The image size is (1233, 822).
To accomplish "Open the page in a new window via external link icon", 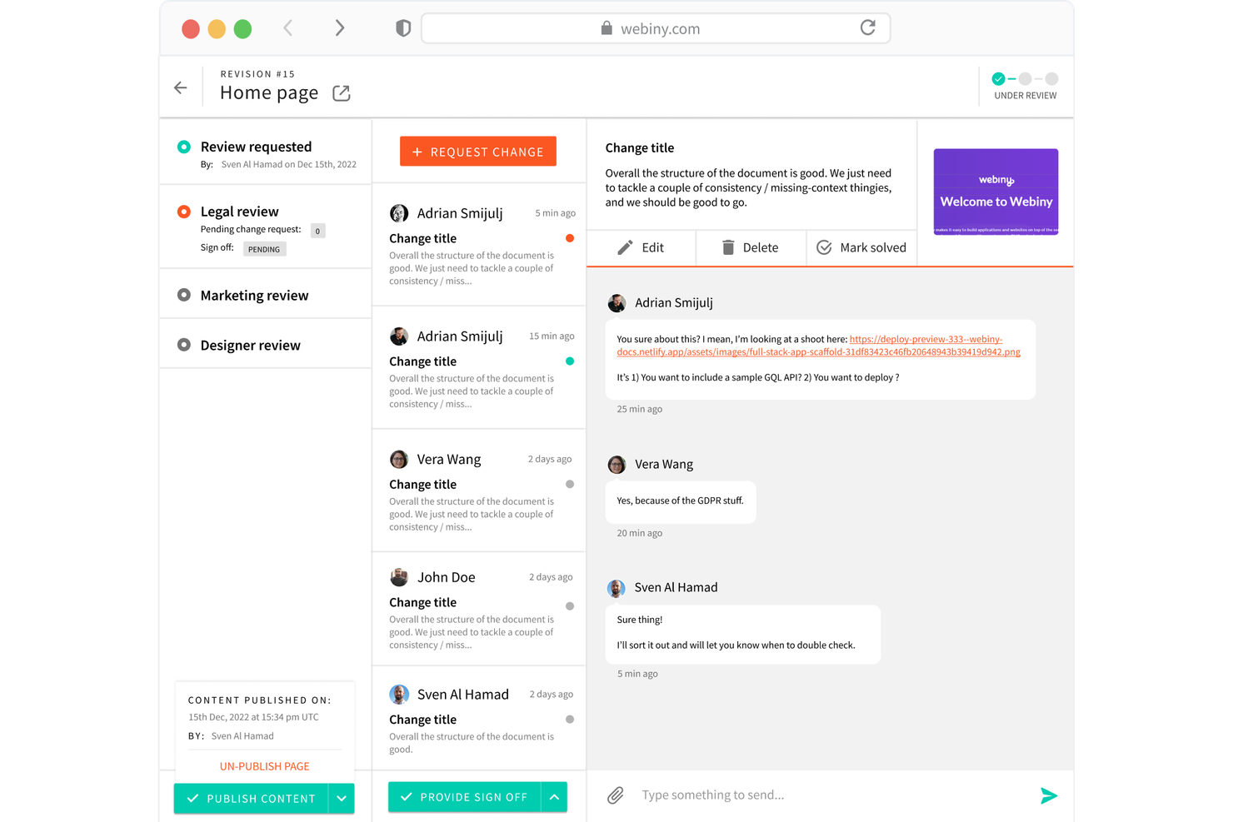I will tap(341, 93).
